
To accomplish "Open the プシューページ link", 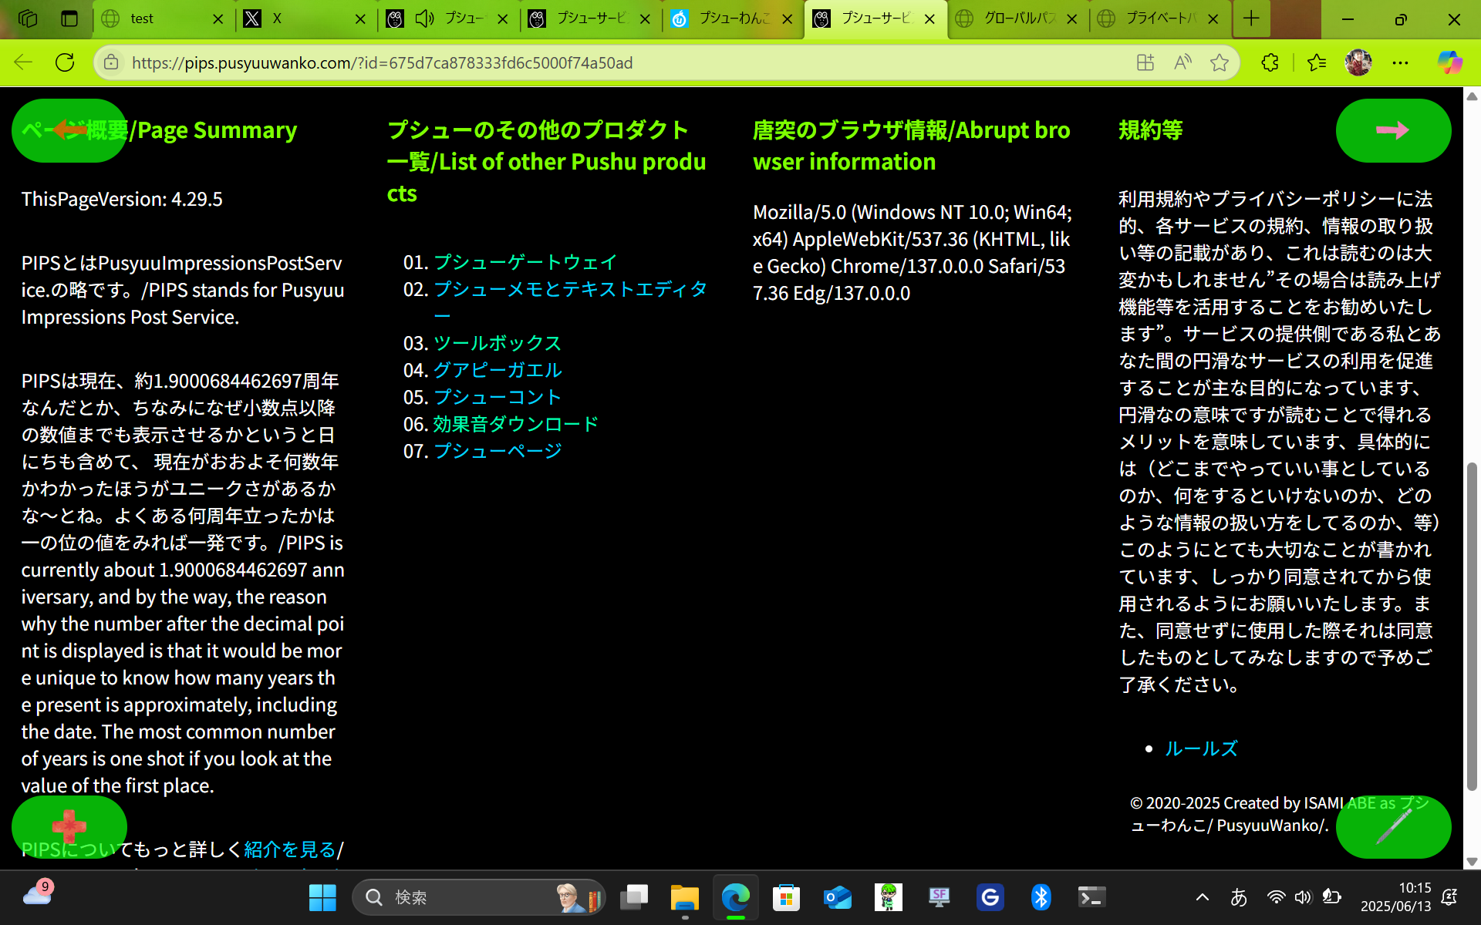I will 498,451.
